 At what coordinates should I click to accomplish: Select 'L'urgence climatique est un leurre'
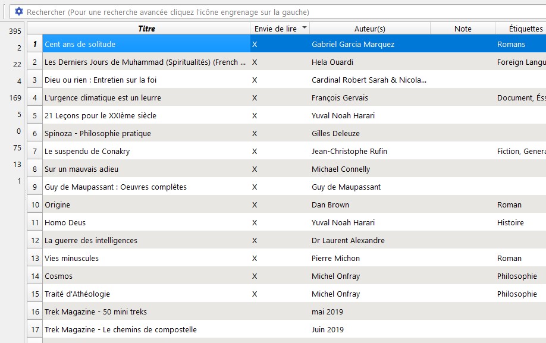click(x=103, y=97)
